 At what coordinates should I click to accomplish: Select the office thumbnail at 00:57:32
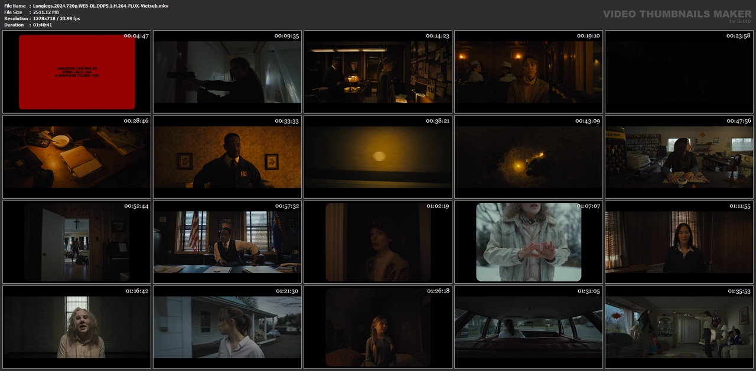[227, 242]
